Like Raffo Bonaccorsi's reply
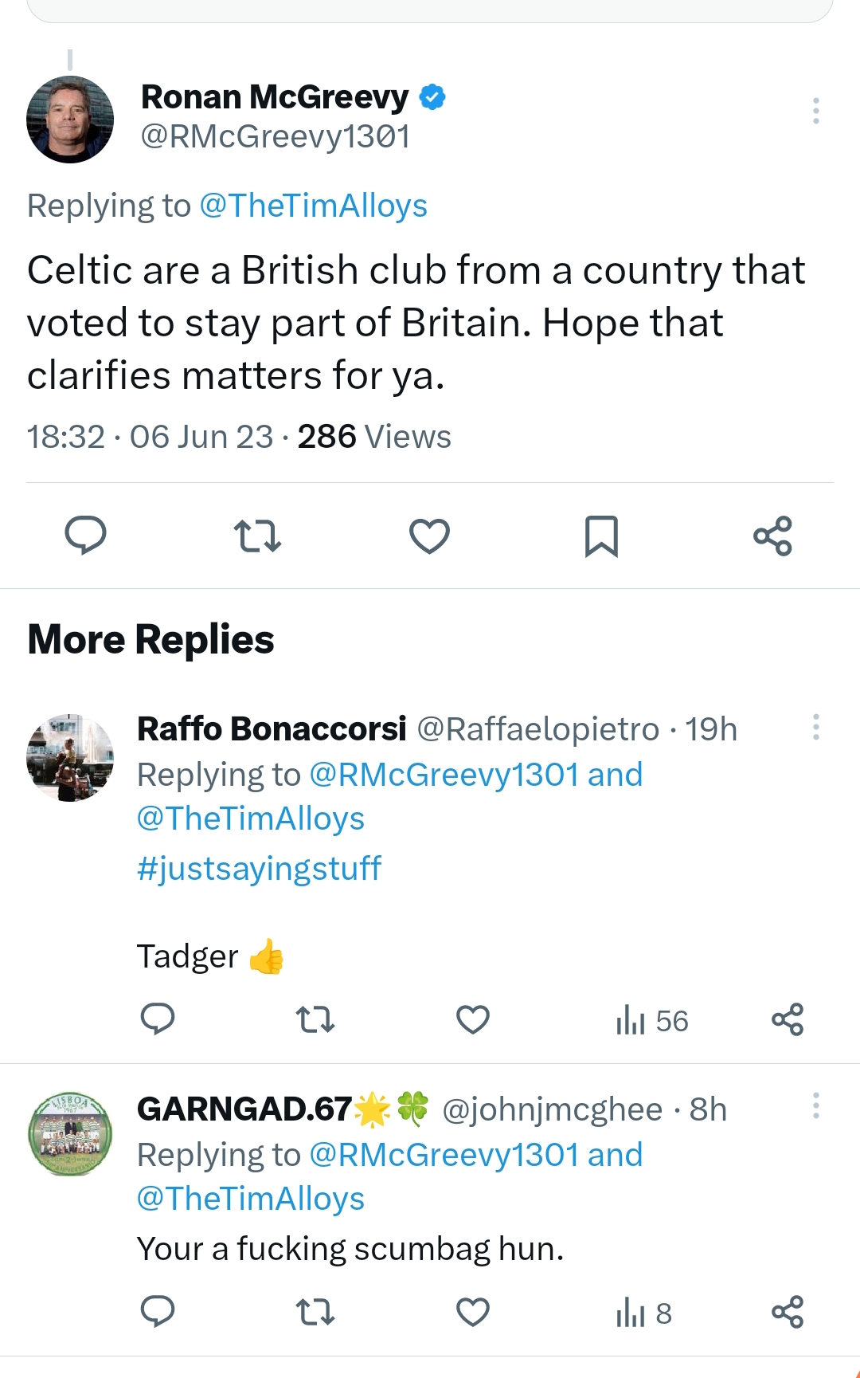 473,1019
